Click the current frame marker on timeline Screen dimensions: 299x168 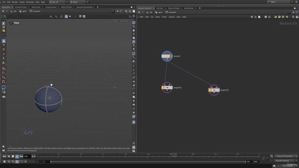(x=174, y=155)
